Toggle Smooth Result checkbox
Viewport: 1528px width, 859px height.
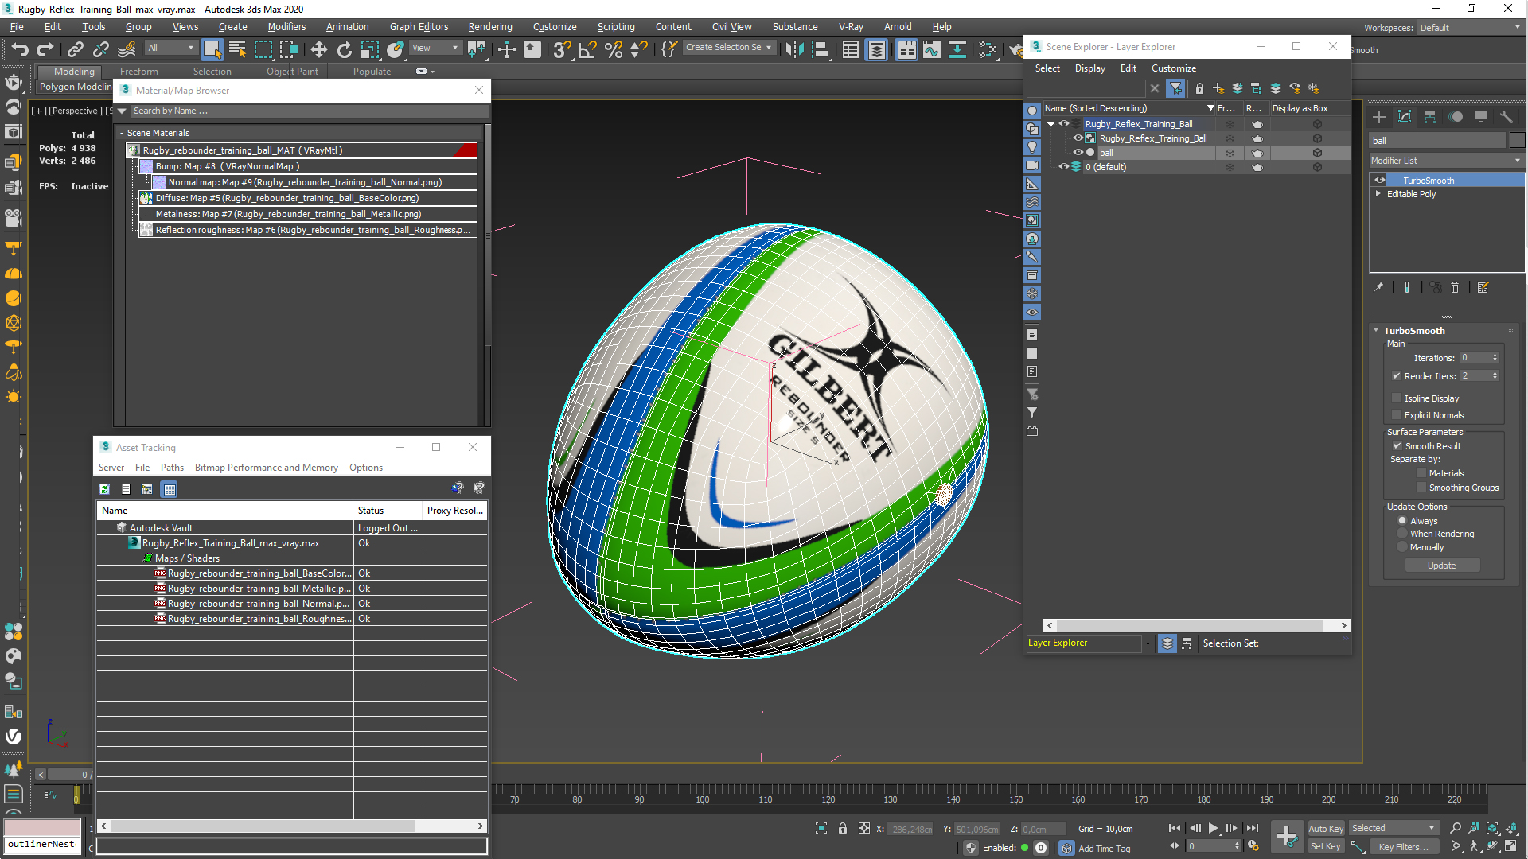(x=1397, y=446)
